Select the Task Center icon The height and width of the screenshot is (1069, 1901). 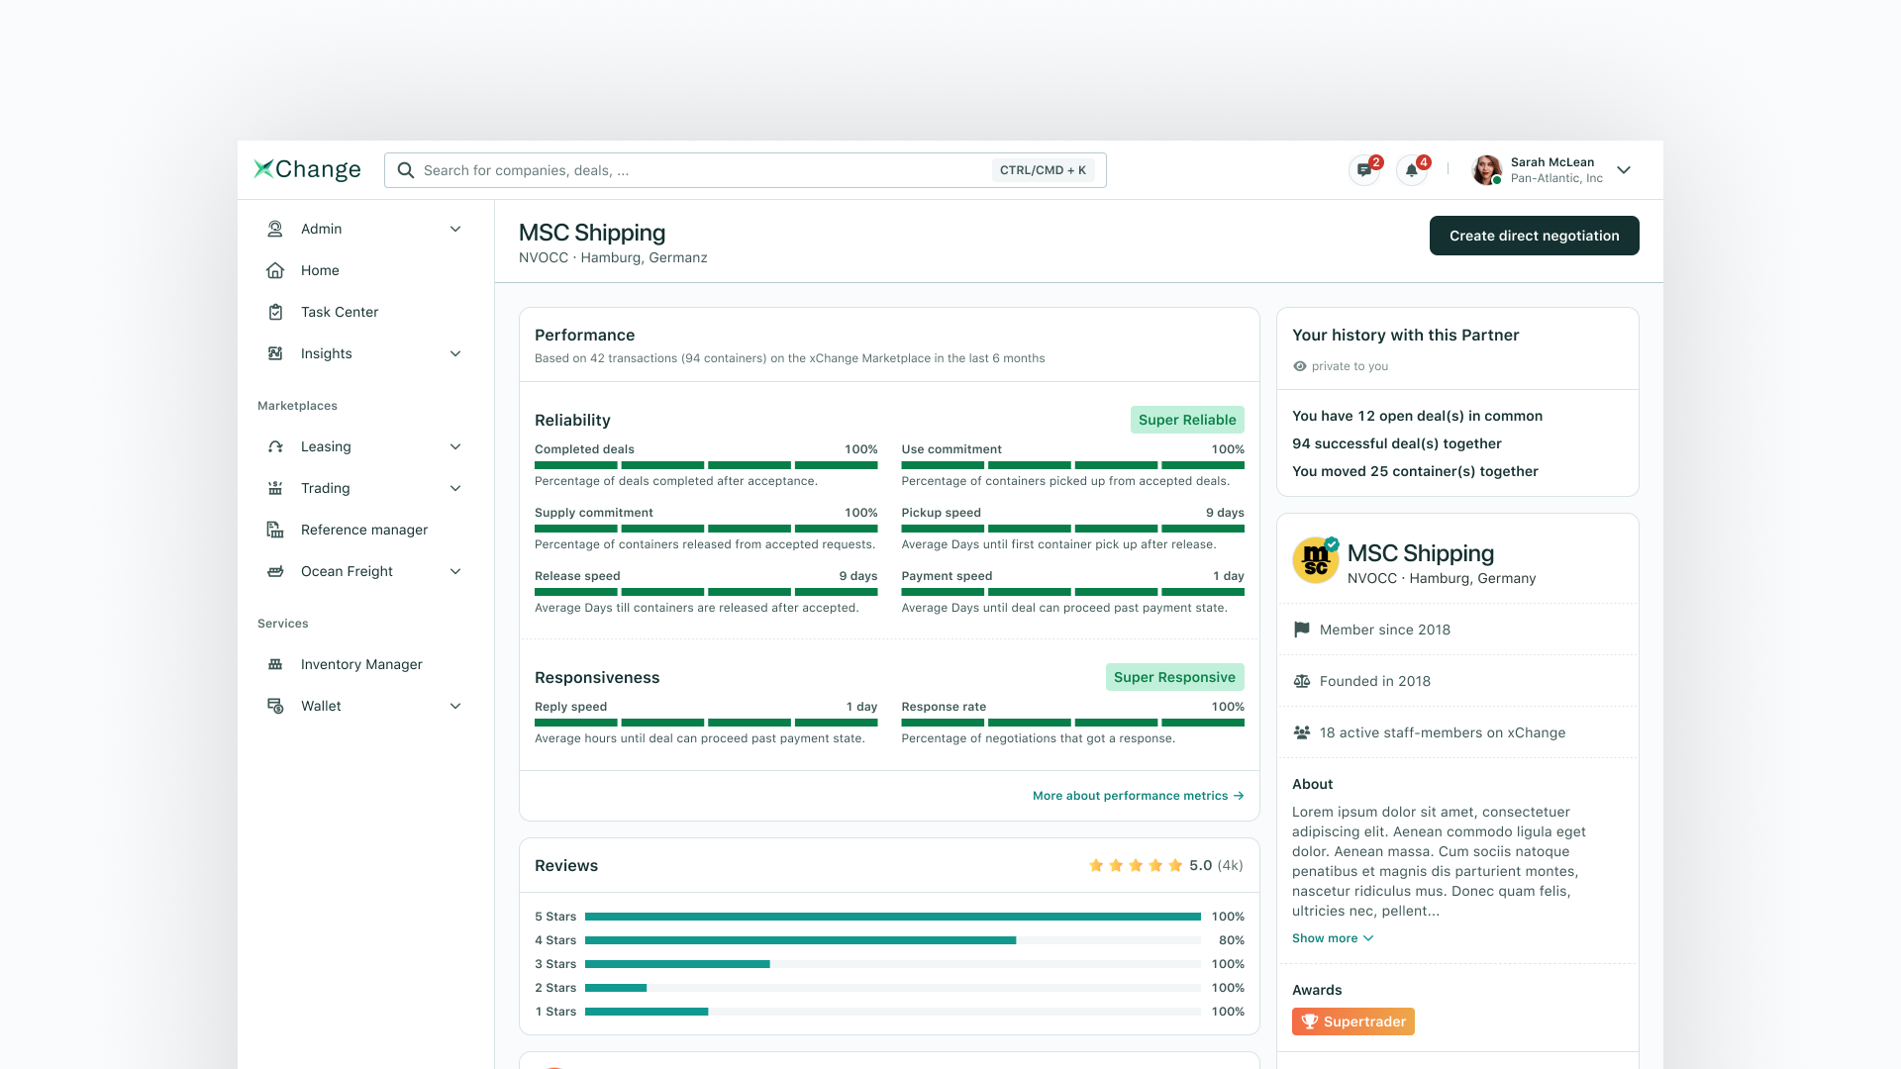click(275, 312)
